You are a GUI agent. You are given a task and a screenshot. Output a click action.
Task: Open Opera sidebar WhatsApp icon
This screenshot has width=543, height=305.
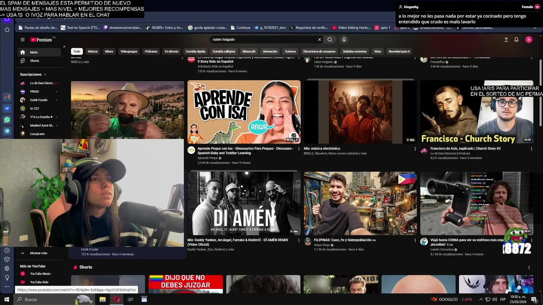7,120
